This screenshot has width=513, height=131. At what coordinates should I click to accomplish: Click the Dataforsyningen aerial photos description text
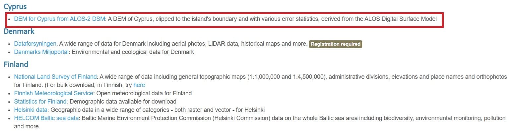[183, 44]
